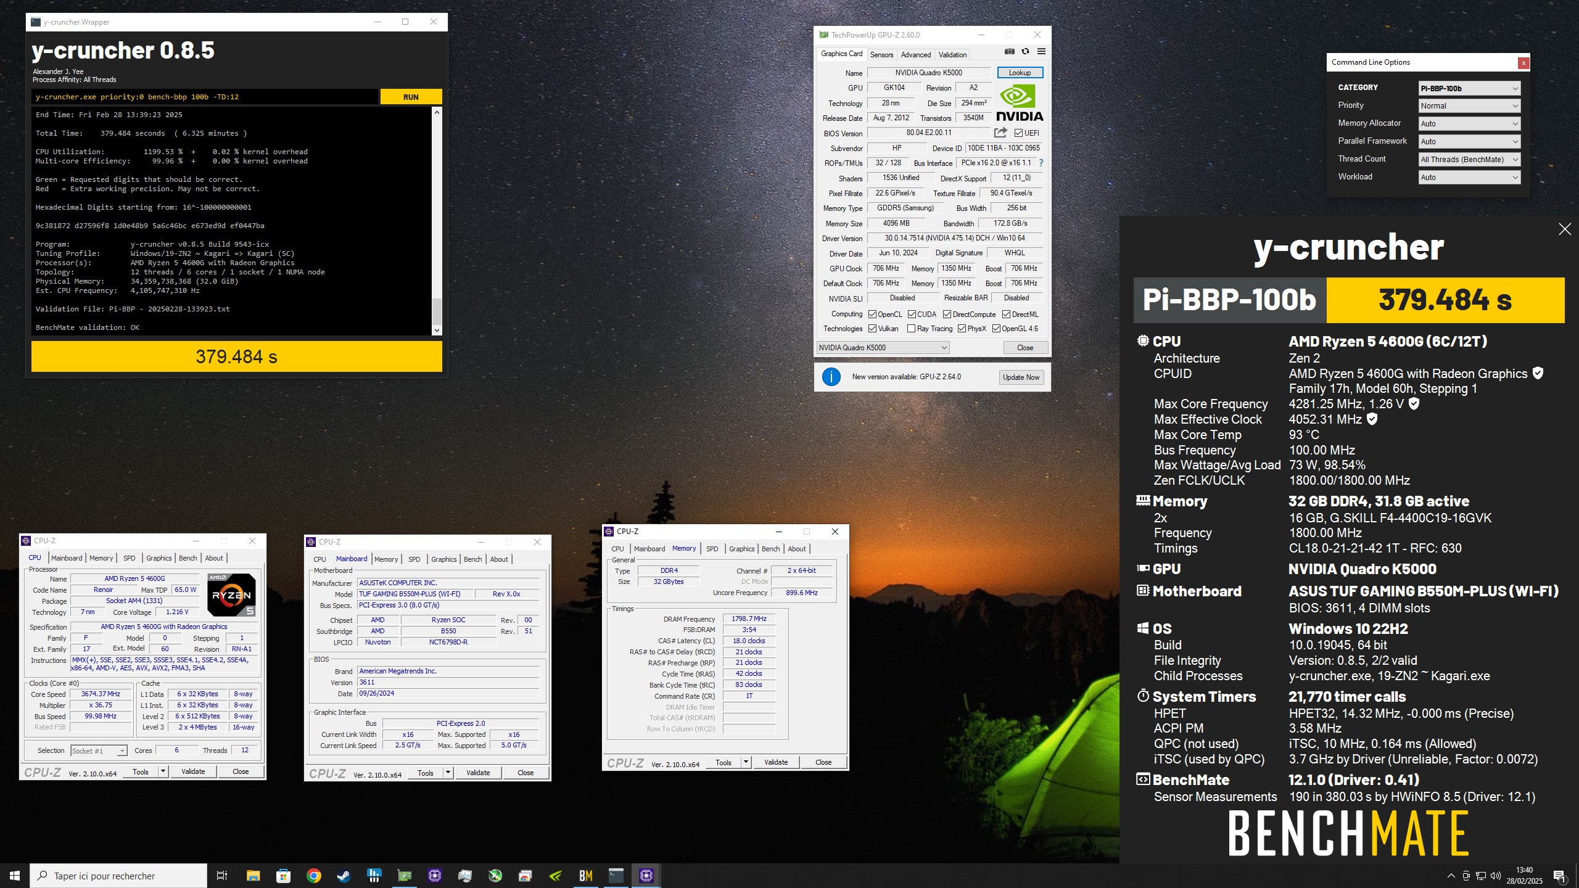Image resolution: width=1579 pixels, height=888 pixels.
Task: Open the Memory Allocator dropdown
Action: (1469, 124)
